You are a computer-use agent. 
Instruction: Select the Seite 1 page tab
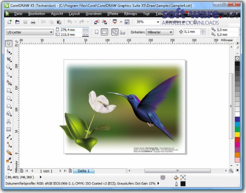click(84, 171)
